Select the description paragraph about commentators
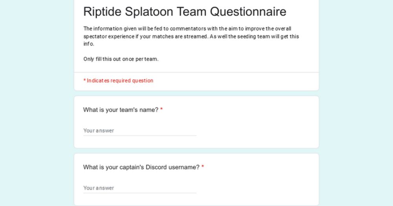393x206 pixels. tap(191, 36)
